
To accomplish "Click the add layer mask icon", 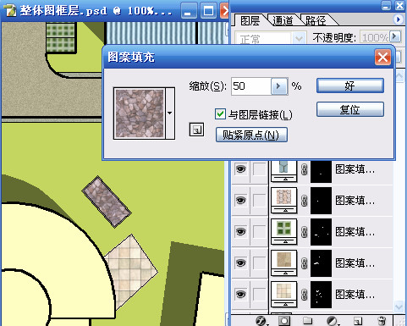I will [x=284, y=321].
